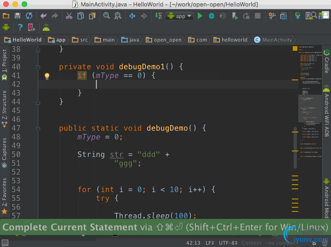Click the MainActivity class breadcrumb
Image resolution: width=331 pixels, height=247 pixels.
tap(273, 40)
